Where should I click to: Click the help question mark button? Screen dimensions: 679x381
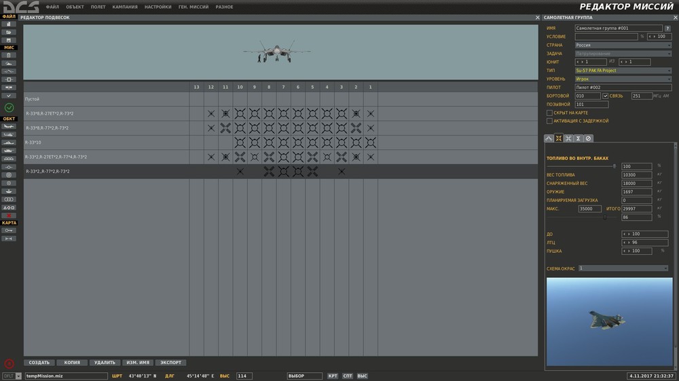tap(667, 28)
